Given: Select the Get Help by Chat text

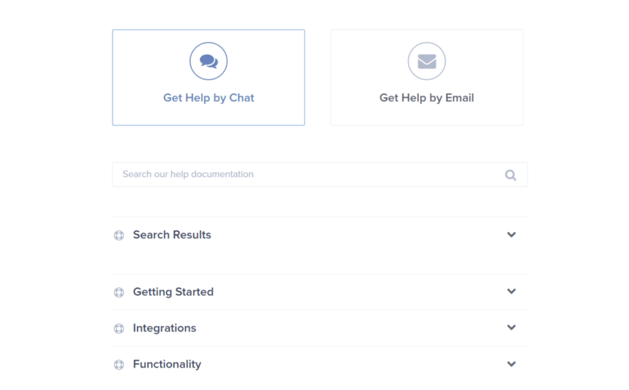Looking at the screenshot, I should coord(209,98).
